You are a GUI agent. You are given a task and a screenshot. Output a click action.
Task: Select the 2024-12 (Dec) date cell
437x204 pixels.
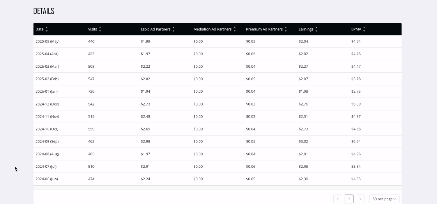tap(47, 104)
